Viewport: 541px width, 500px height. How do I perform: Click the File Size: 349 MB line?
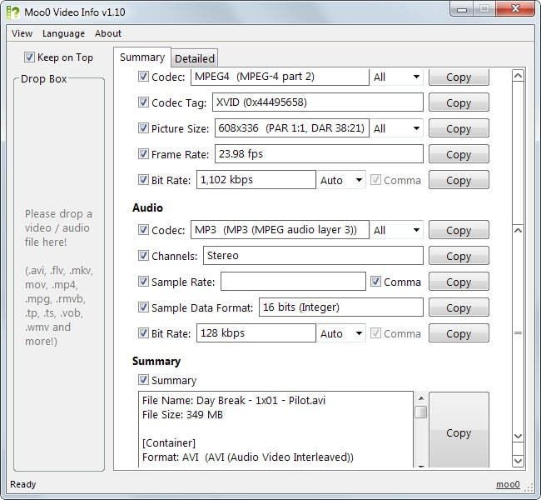(x=182, y=415)
